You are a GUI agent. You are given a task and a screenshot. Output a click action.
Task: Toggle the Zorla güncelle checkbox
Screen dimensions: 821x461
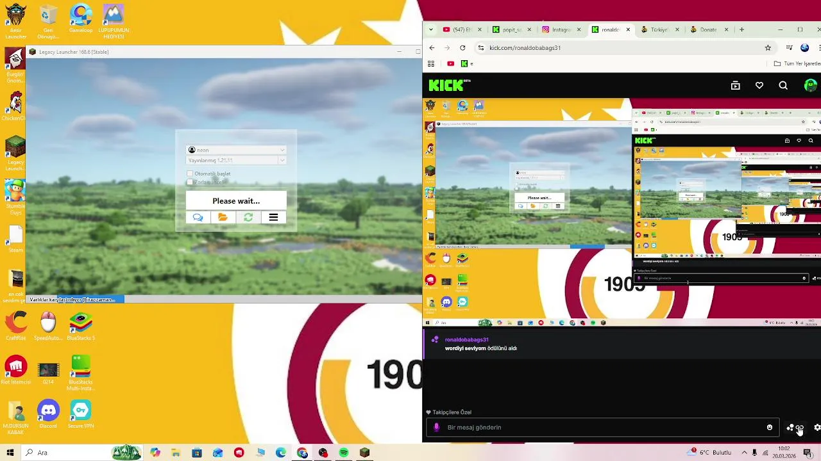click(x=190, y=182)
